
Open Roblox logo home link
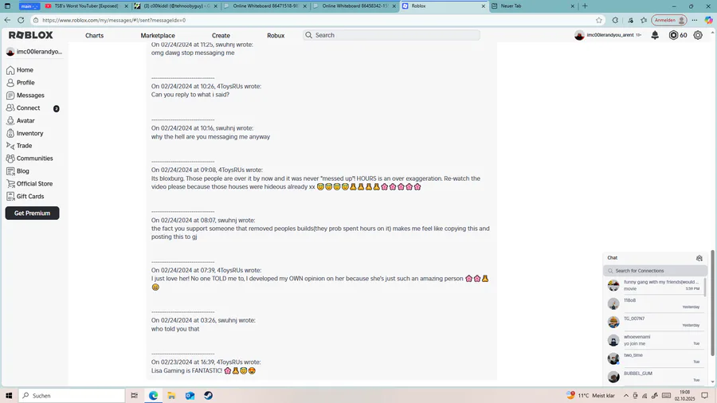coord(30,35)
